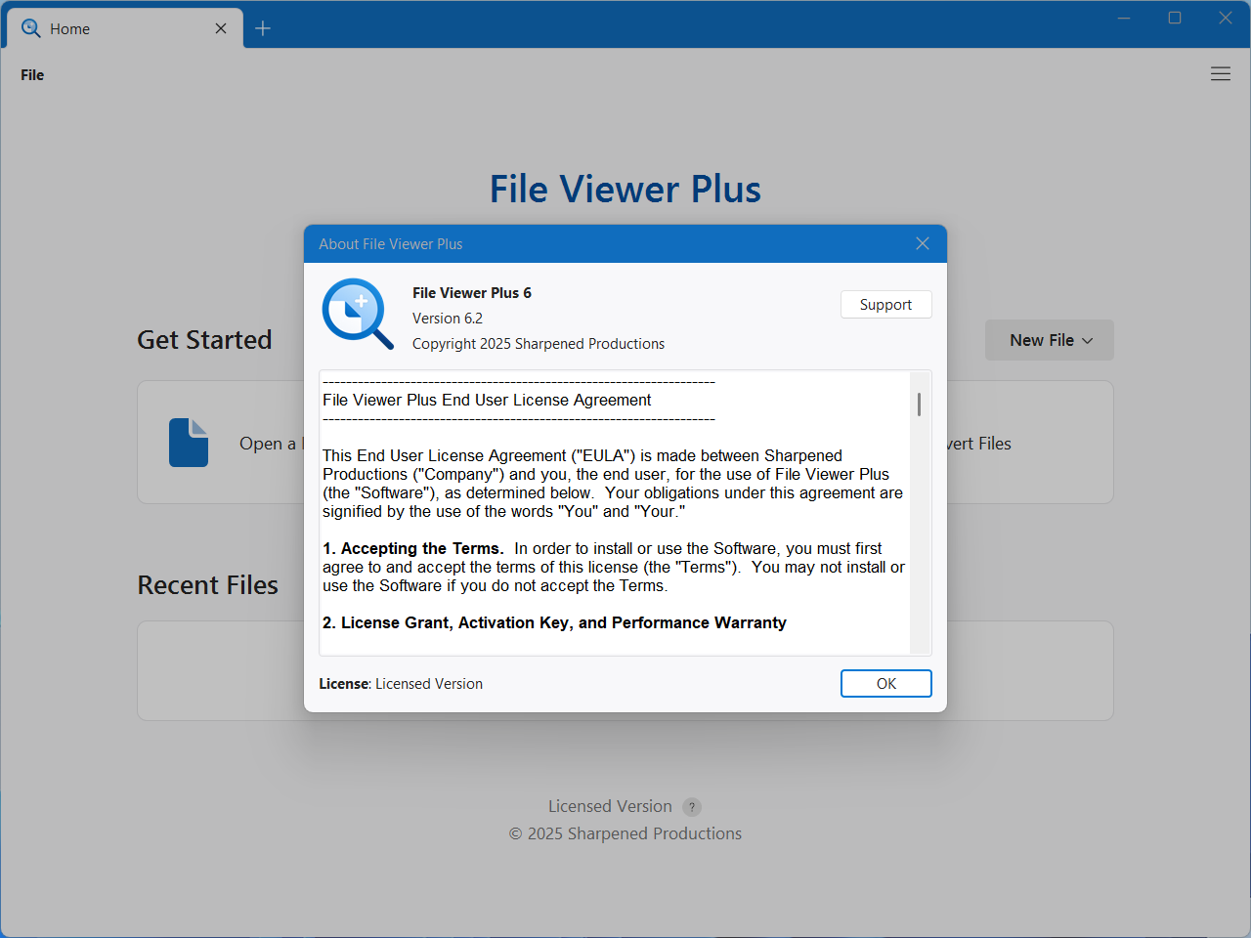Click the Support button

(x=885, y=305)
